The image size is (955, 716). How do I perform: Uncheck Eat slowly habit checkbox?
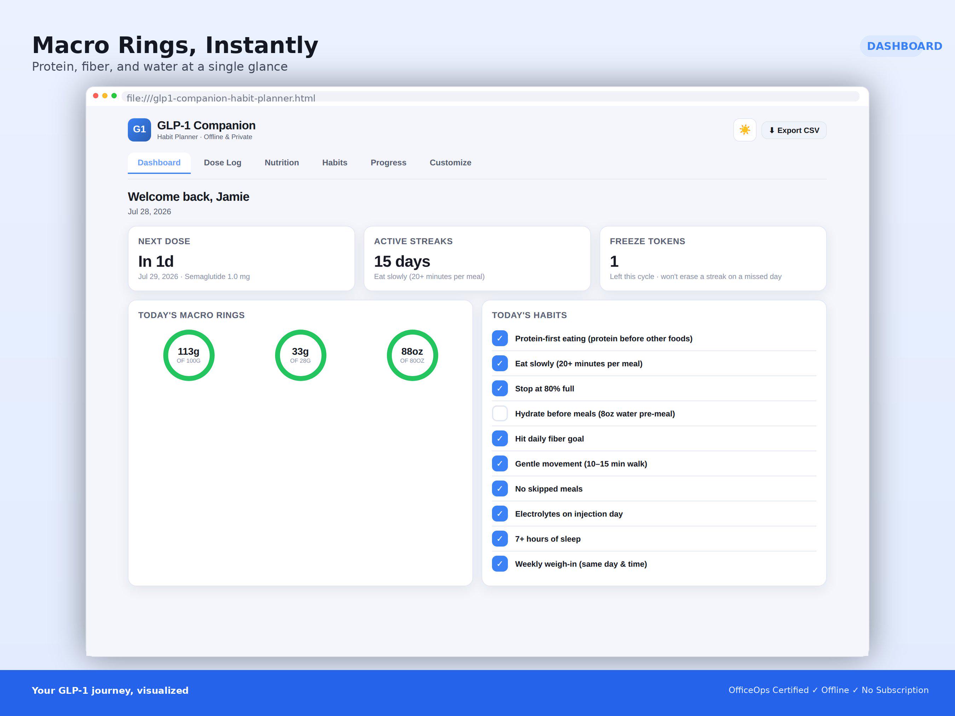pos(499,363)
